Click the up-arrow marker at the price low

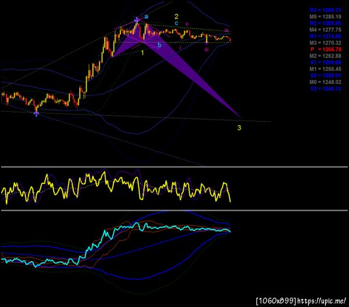click(x=36, y=114)
